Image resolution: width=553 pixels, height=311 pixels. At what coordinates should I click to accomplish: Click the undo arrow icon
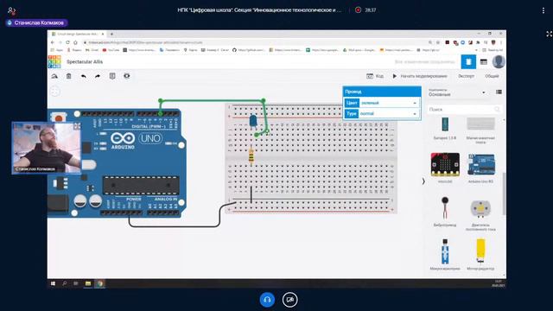click(84, 76)
